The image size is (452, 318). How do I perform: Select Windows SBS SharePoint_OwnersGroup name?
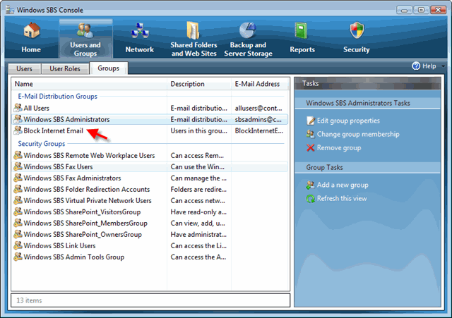(83, 234)
